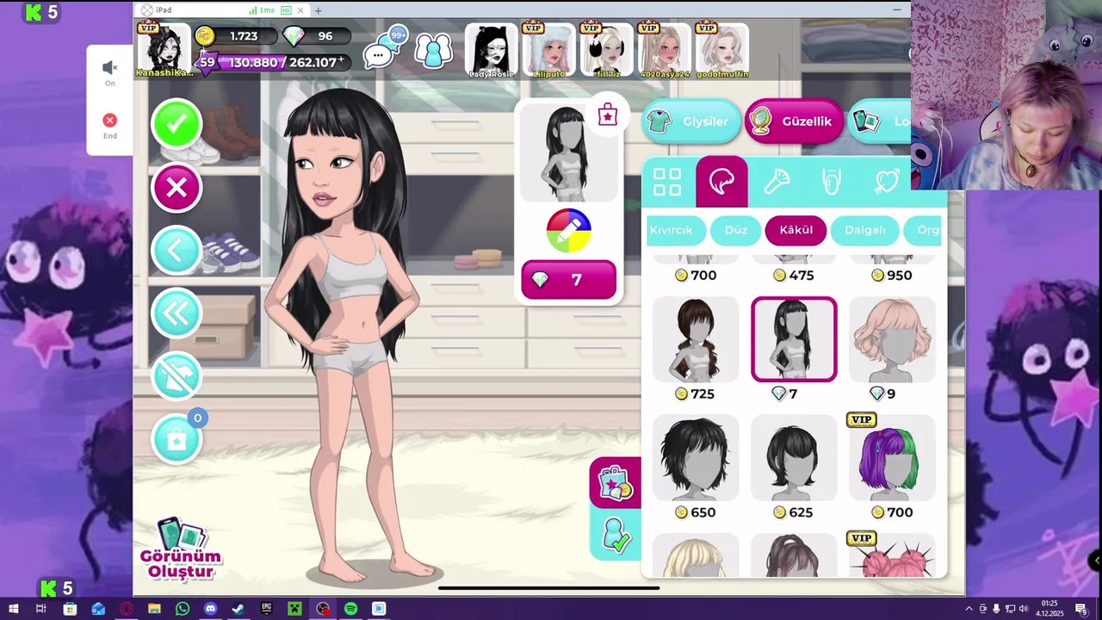Add selected hair to wishlist bag icon

click(608, 115)
